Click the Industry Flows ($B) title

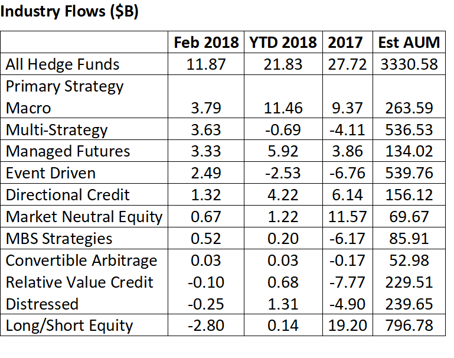[x=70, y=12]
